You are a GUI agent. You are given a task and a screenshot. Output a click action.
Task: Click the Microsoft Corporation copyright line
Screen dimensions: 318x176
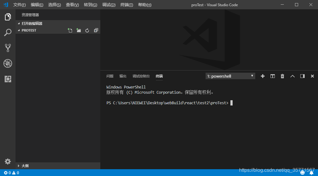point(160,92)
